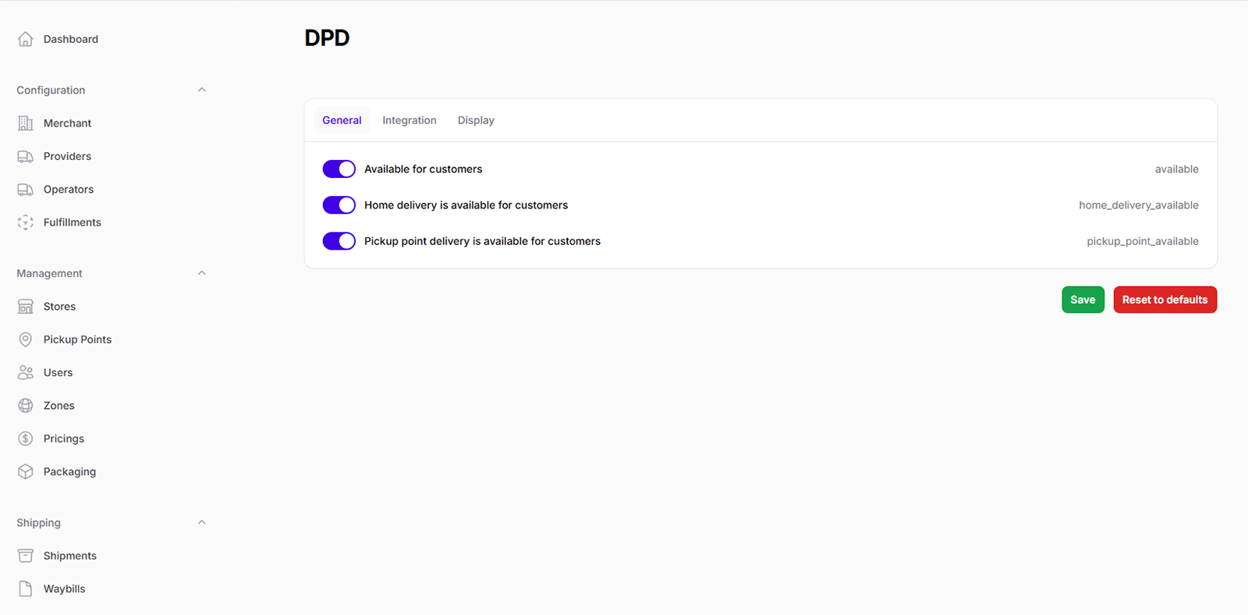Screen dimensions: 1248x615
Task: Click the Stores storefront icon
Action: pyautogui.click(x=26, y=307)
